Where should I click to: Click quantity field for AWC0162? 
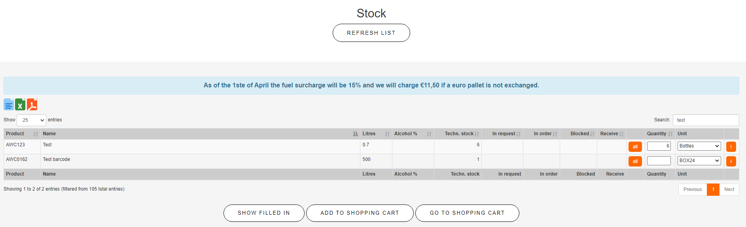click(x=659, y=161)
